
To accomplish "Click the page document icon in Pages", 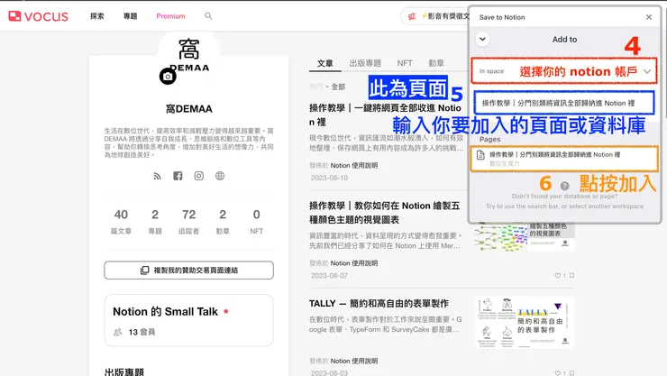I will (x=480, y=155).
